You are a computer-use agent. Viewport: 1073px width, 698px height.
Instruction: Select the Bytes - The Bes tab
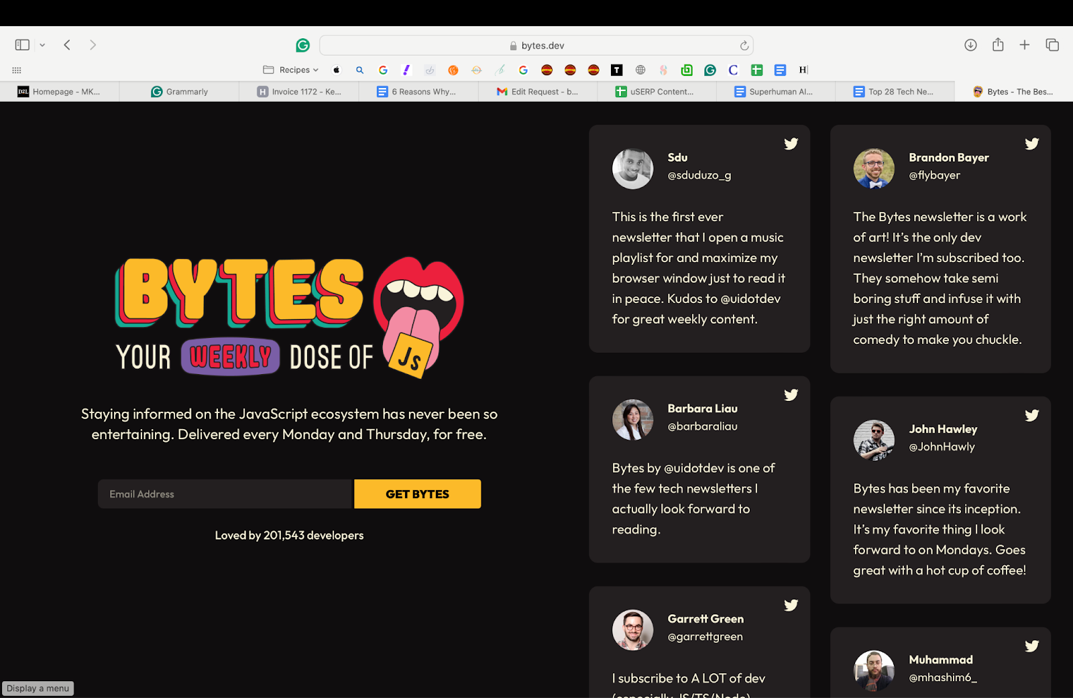[1013, 92]
